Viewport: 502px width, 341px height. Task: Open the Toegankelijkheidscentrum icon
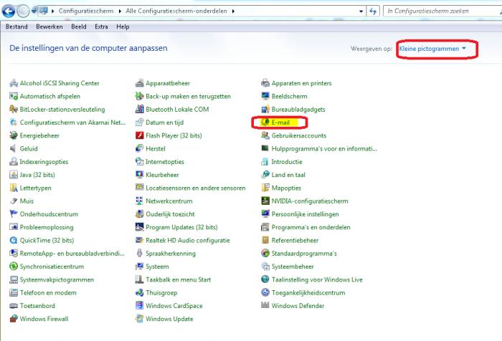[x=265, y=293]
